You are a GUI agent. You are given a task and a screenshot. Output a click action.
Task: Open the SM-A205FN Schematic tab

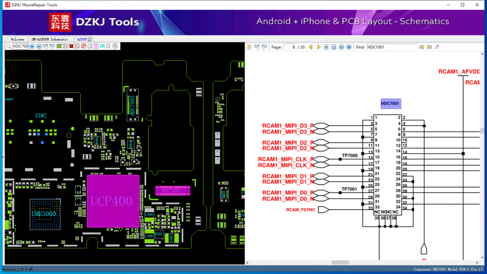pyautogui.click(x=49, y=39)
